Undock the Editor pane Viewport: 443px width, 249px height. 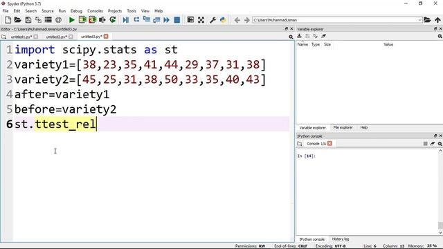pyautogui.click(x=286, y=29)
